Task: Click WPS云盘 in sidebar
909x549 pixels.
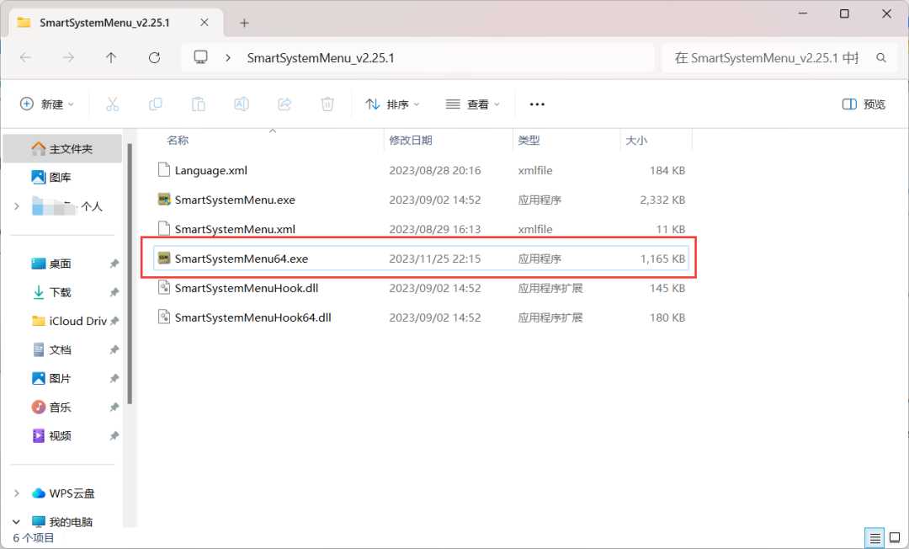Action: [72, 493]
